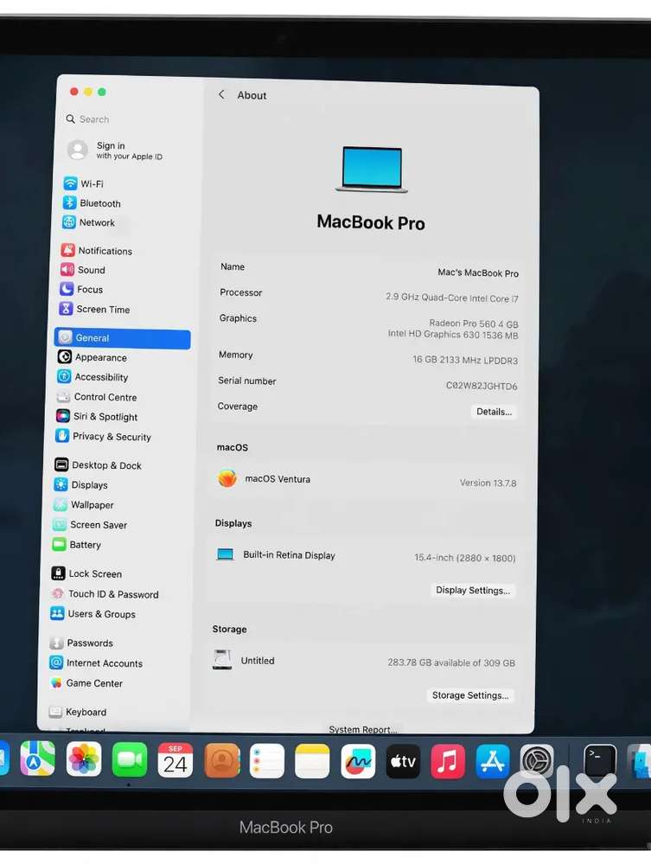This screenshot has height=864, width=651.
Task: Open Apple TV from the Dock
Action: 403,761
